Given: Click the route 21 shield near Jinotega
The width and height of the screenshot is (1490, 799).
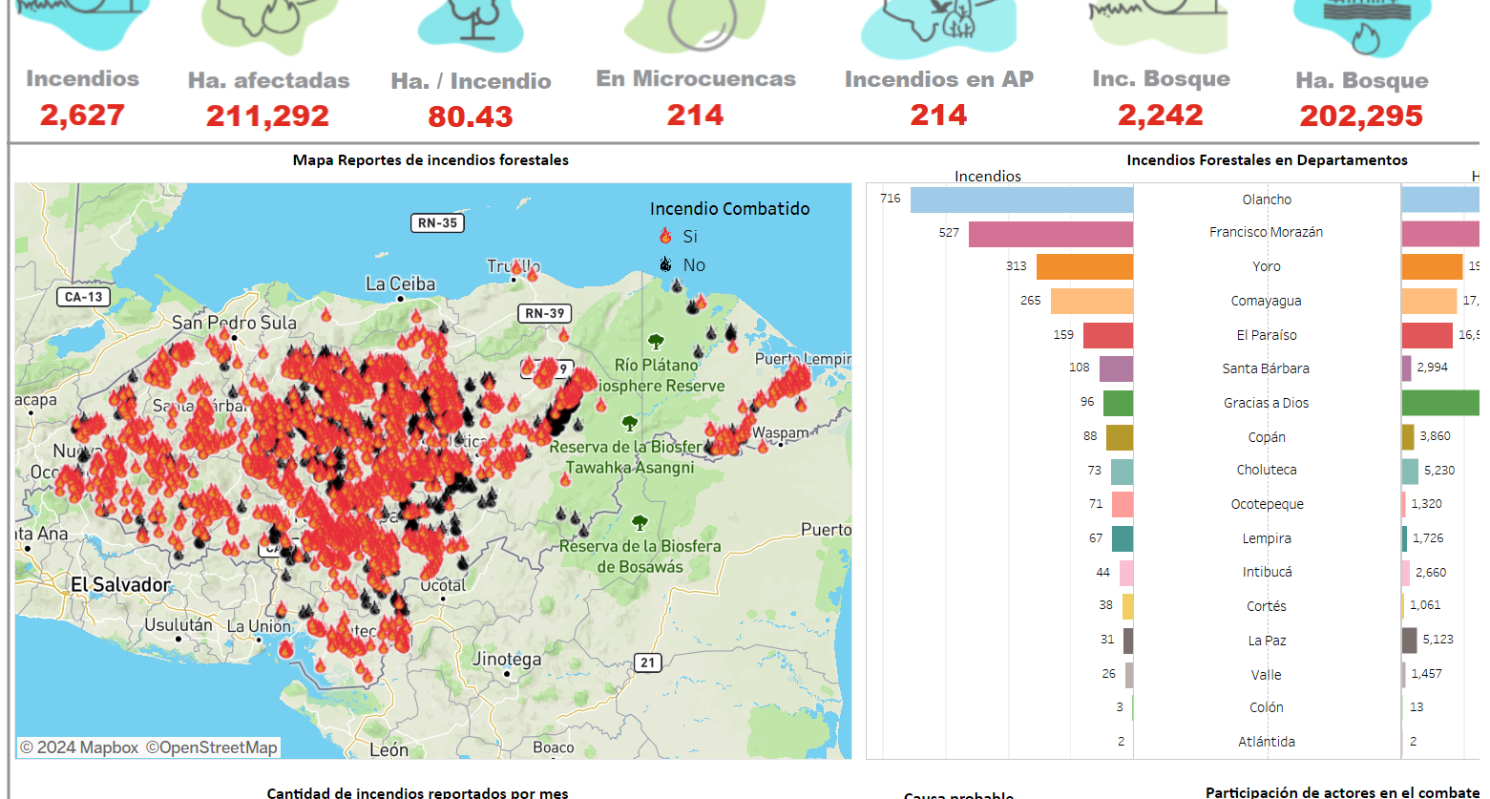Looking at the screenshot, I should tap(648, 662).
